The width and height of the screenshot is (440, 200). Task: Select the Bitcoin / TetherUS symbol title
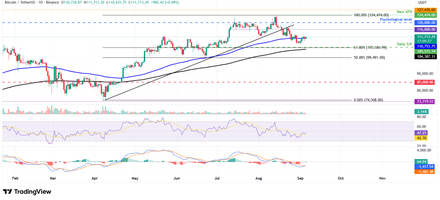coord(20,2)
